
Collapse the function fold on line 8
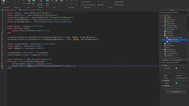(x=6, y=28)
